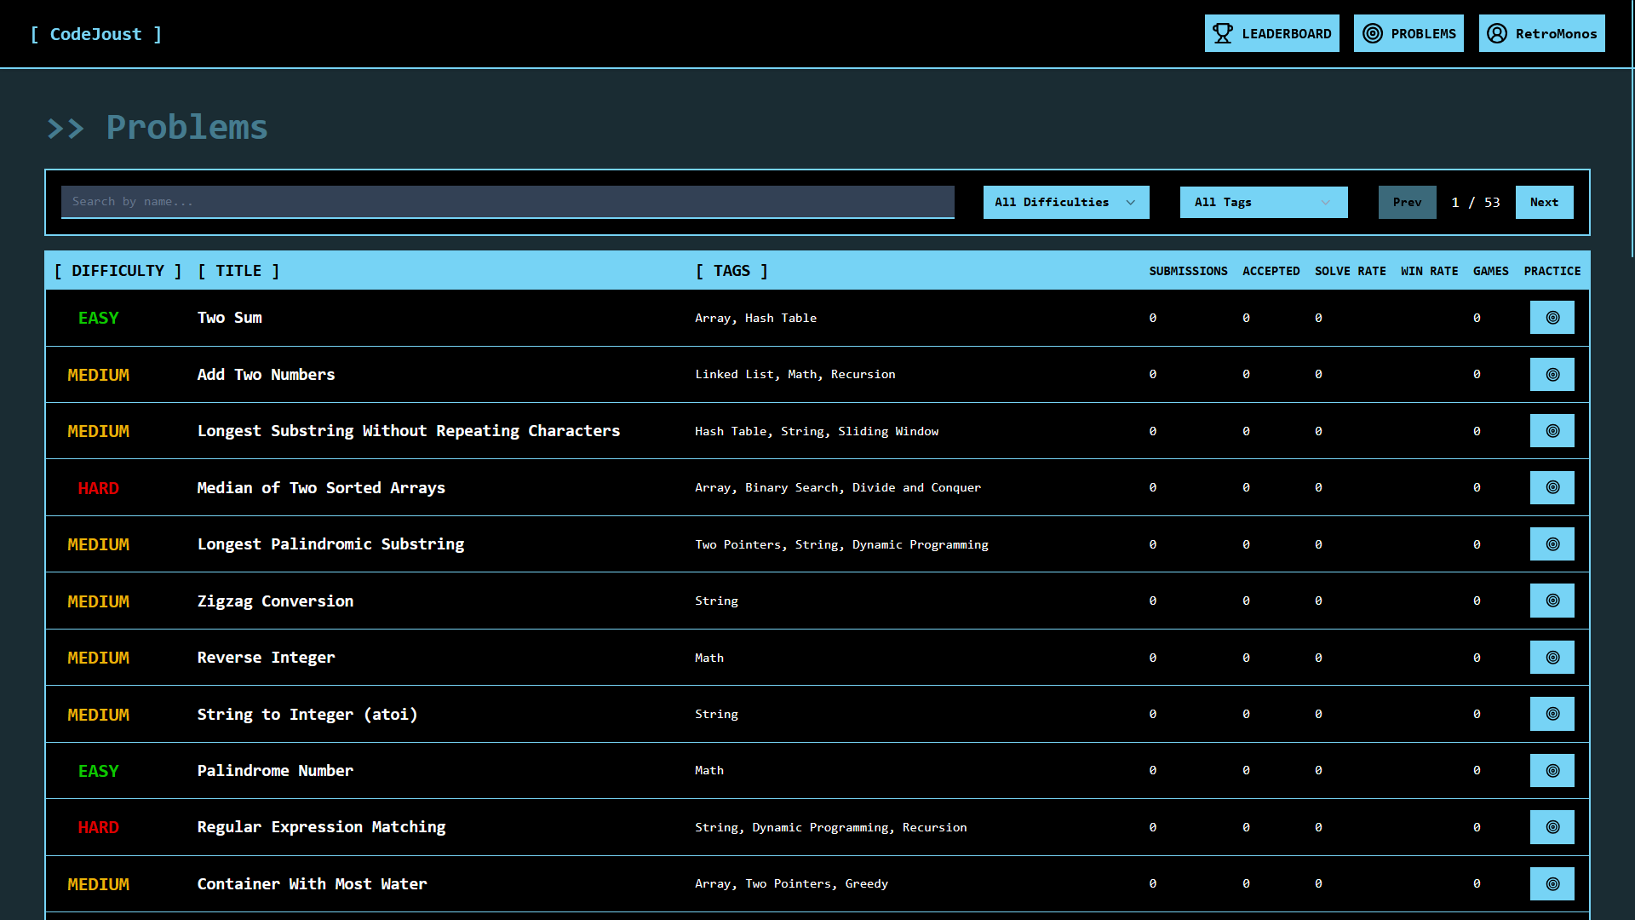This screenshot has width=1635, height=920.
Task: Go to the Problems nav item
Action: click(x=1408, y=34)
